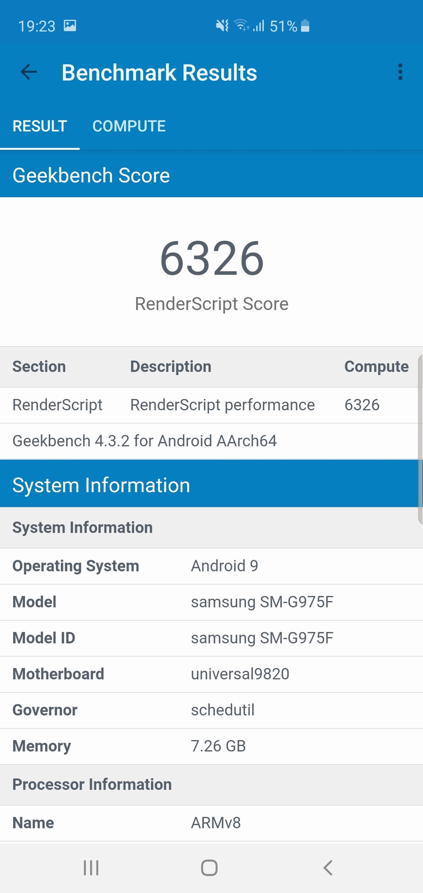Open the three-dot overflow menu
Viewport: 423px width, 893px height.
pyautogui.click(x=400, y=72)
